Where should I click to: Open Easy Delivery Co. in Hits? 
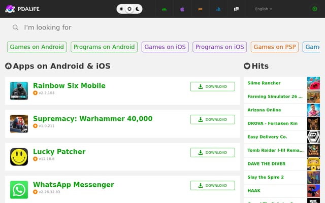point(267,137)
